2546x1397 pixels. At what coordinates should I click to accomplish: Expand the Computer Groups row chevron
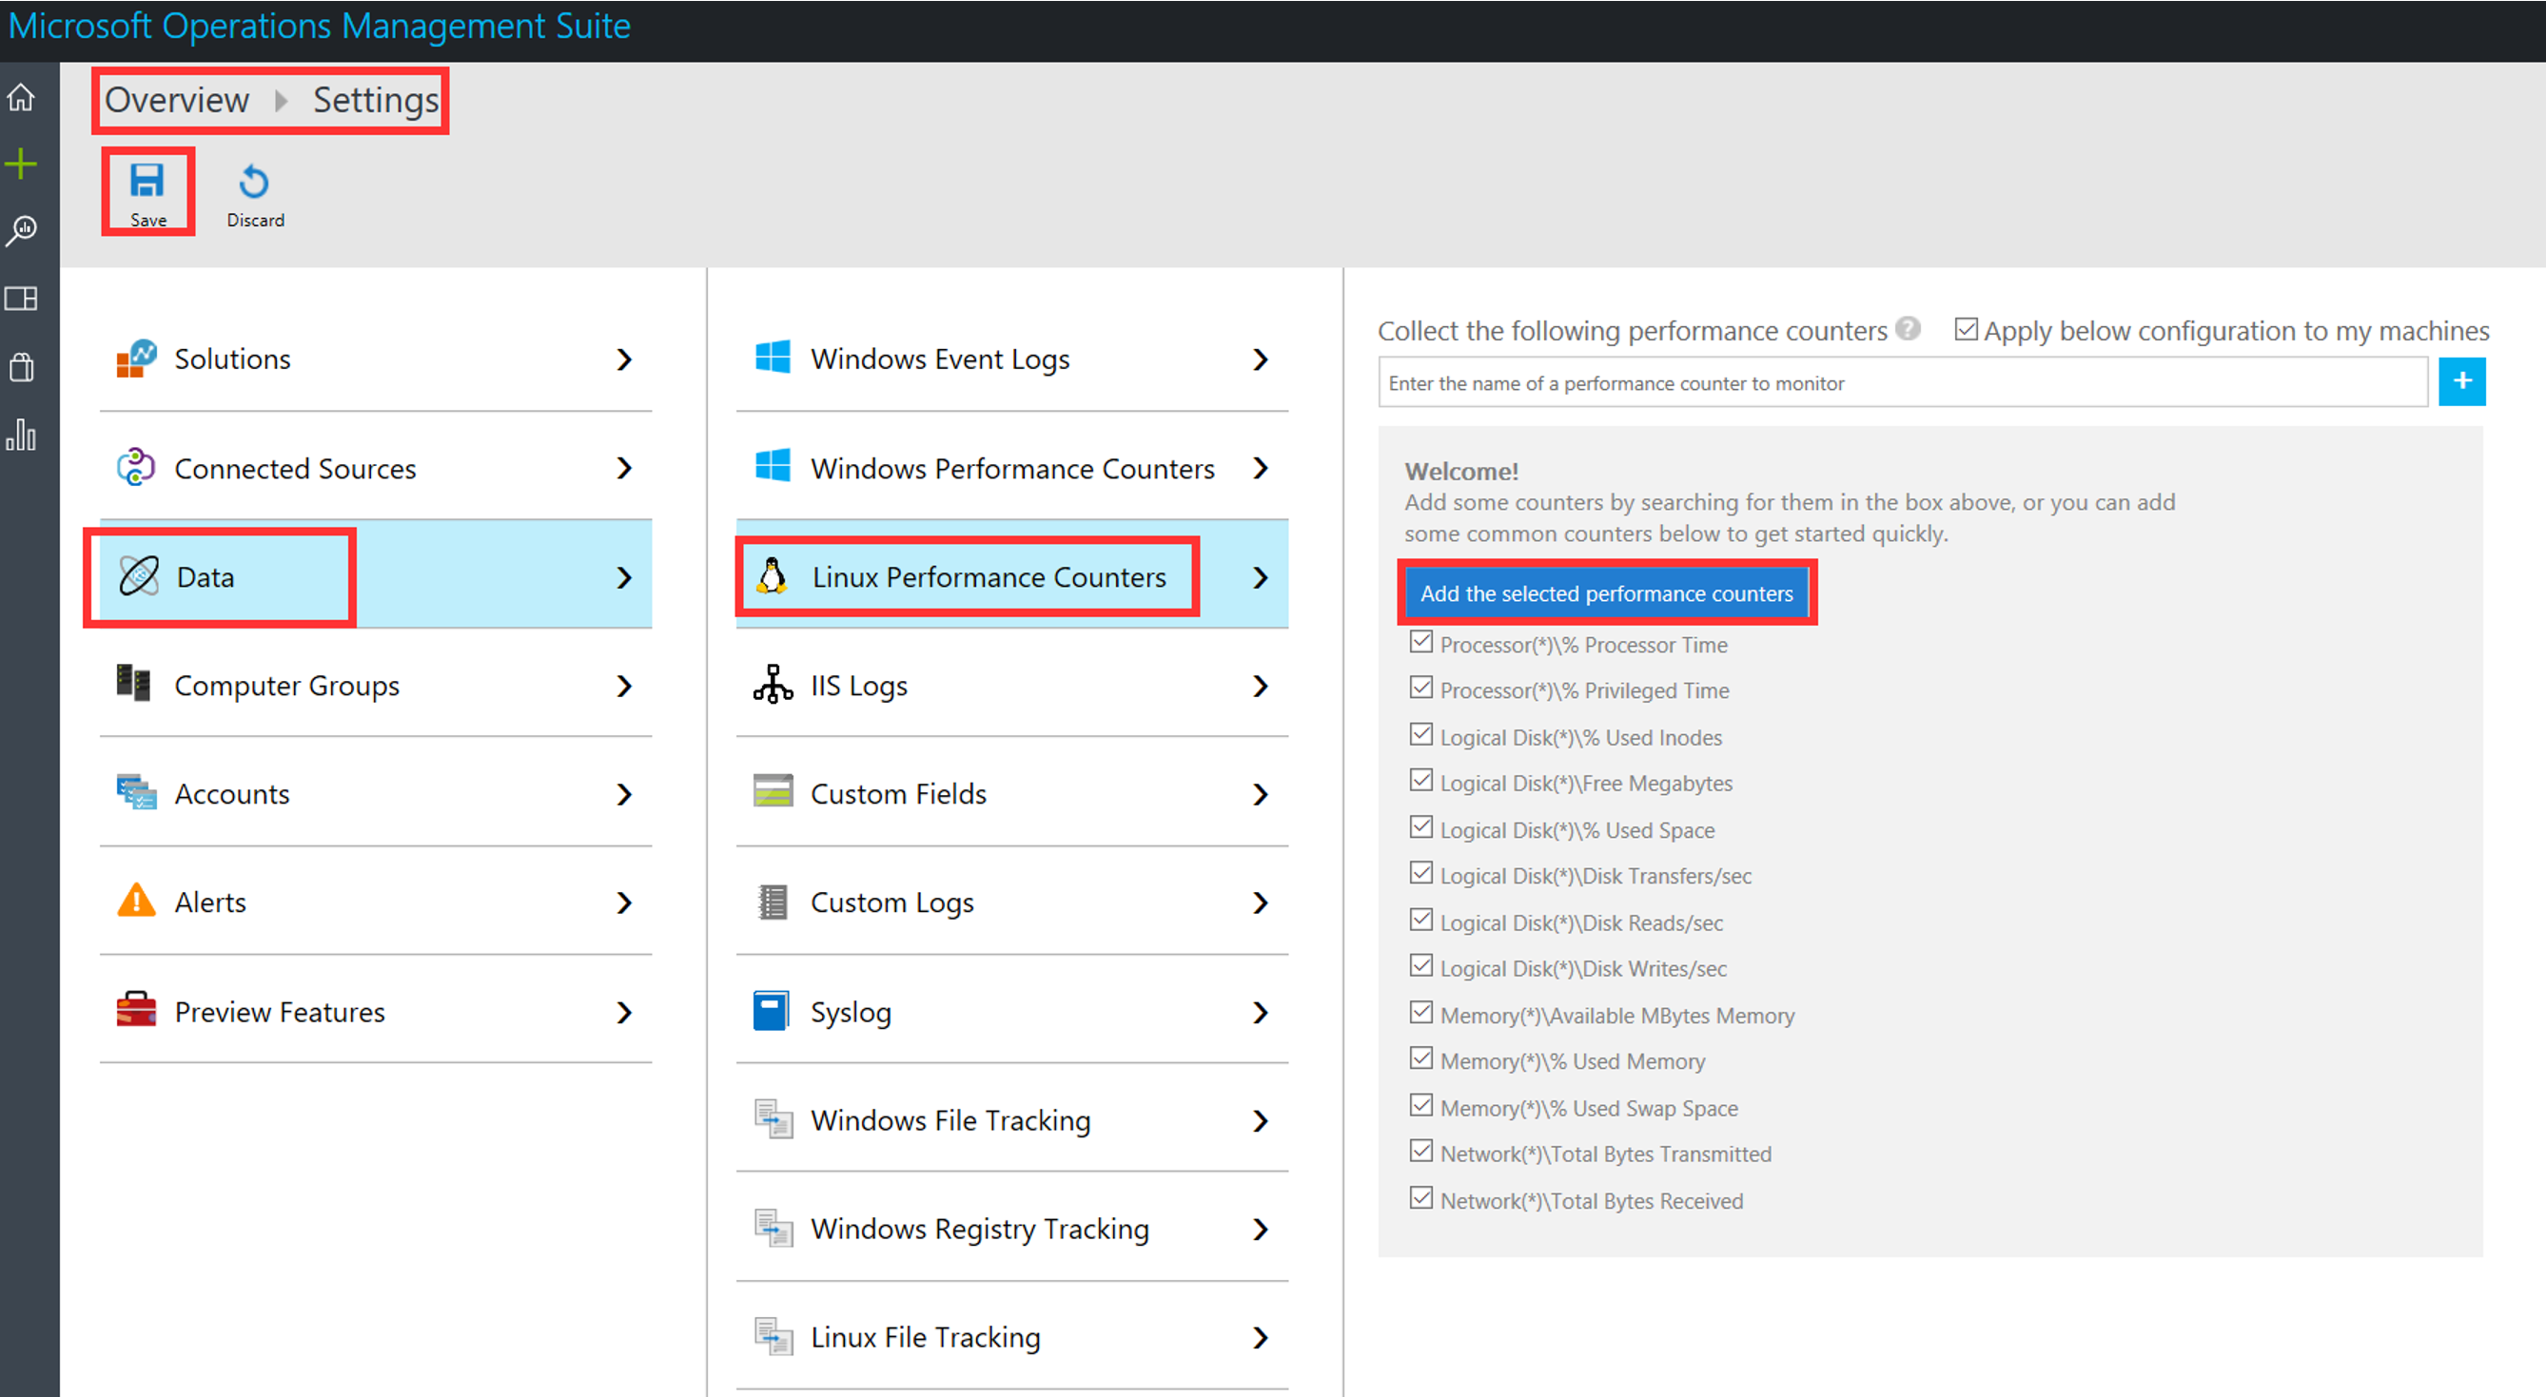pyautogui.click(x=623, y=686)
